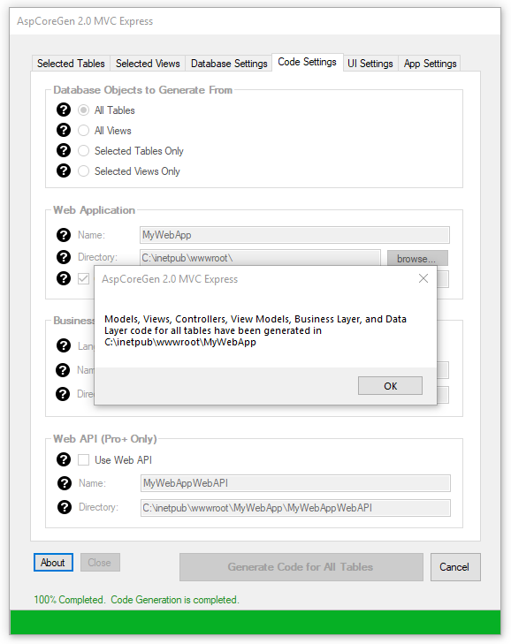Click the help icon beside Use Web API
The image size is (511, 644).
coord(64,459)
